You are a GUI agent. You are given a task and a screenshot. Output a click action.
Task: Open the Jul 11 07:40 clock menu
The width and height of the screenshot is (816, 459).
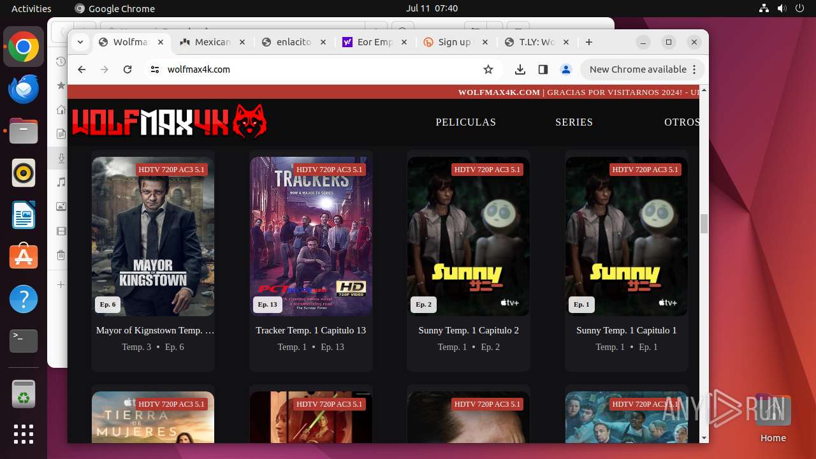(432, 8)
